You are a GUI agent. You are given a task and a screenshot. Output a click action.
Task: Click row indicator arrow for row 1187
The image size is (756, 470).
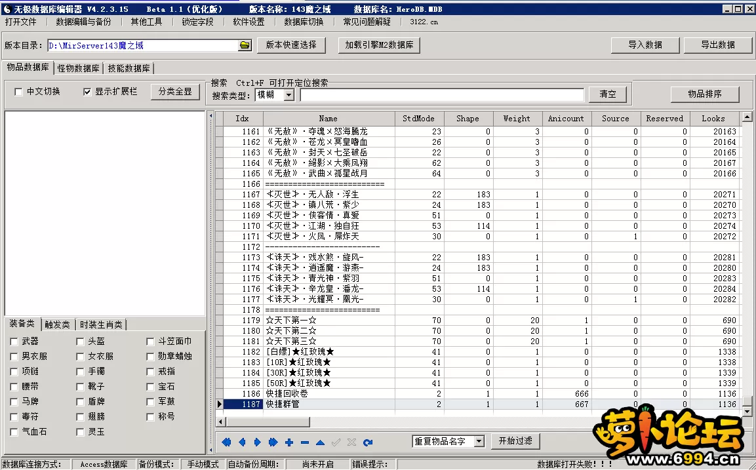coord(220,404)
